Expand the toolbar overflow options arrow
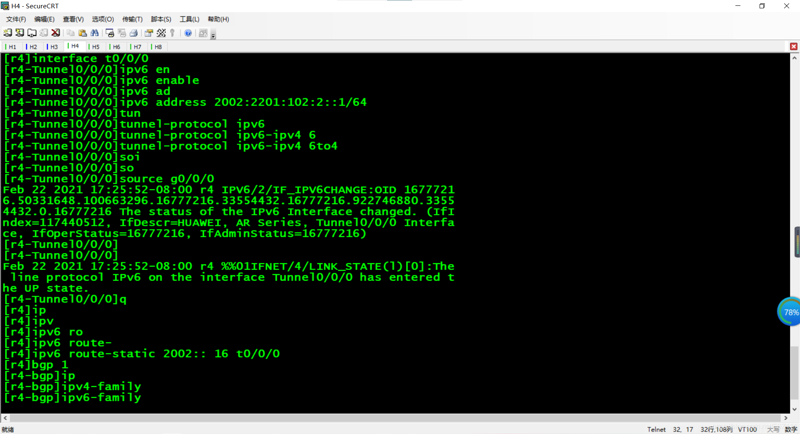 (x=213, y=35)
